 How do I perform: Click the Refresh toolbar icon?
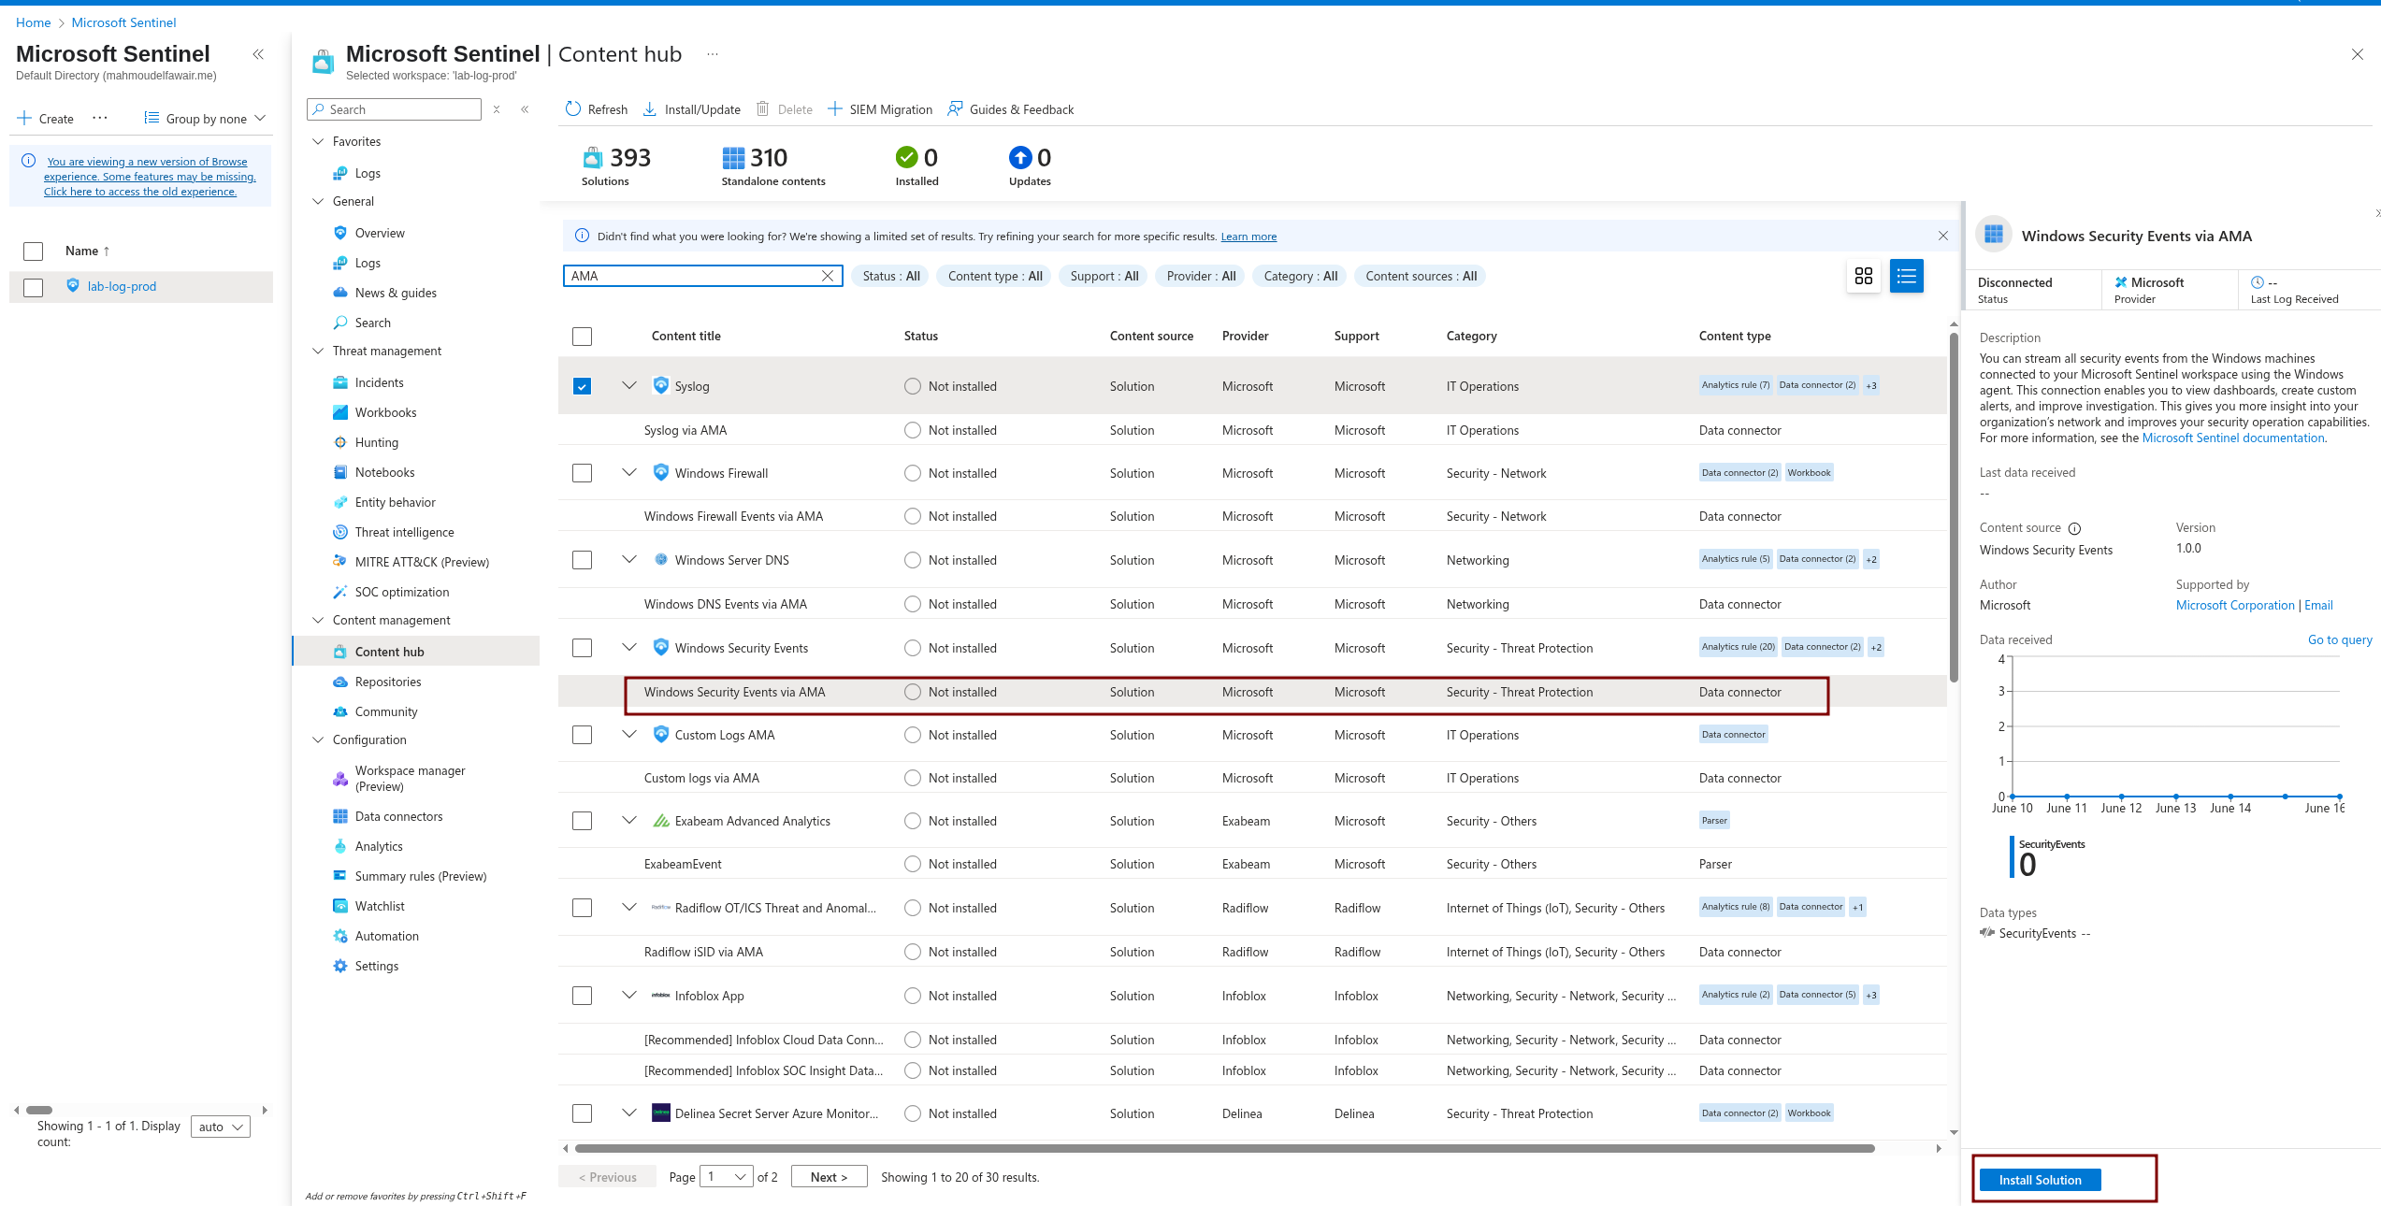tap(573, 109)
